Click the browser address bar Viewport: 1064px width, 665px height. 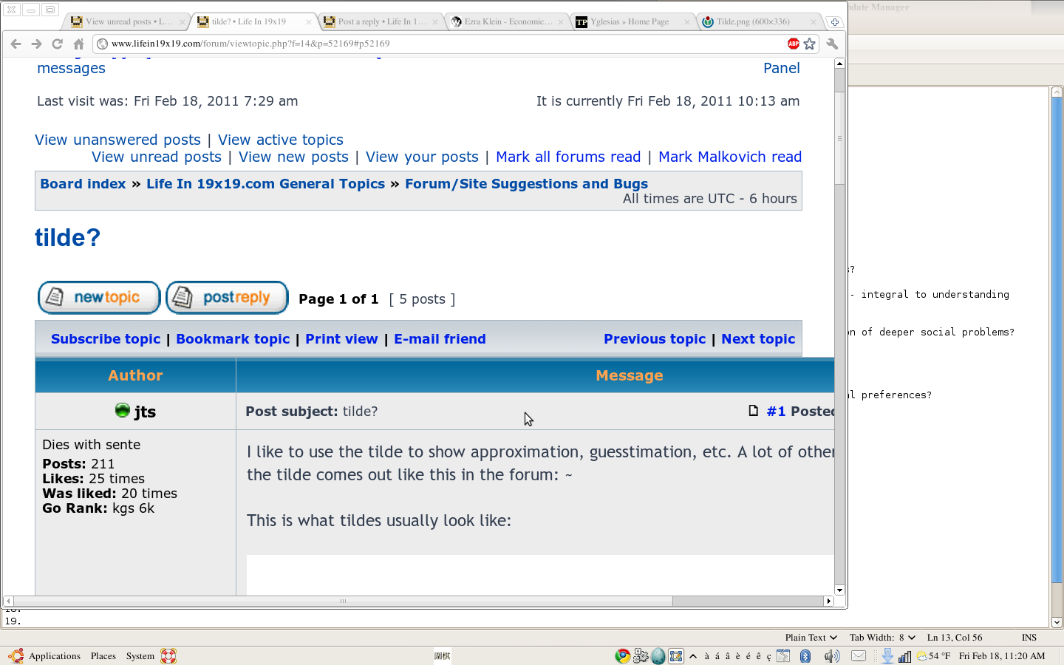[x=443, y=44]
